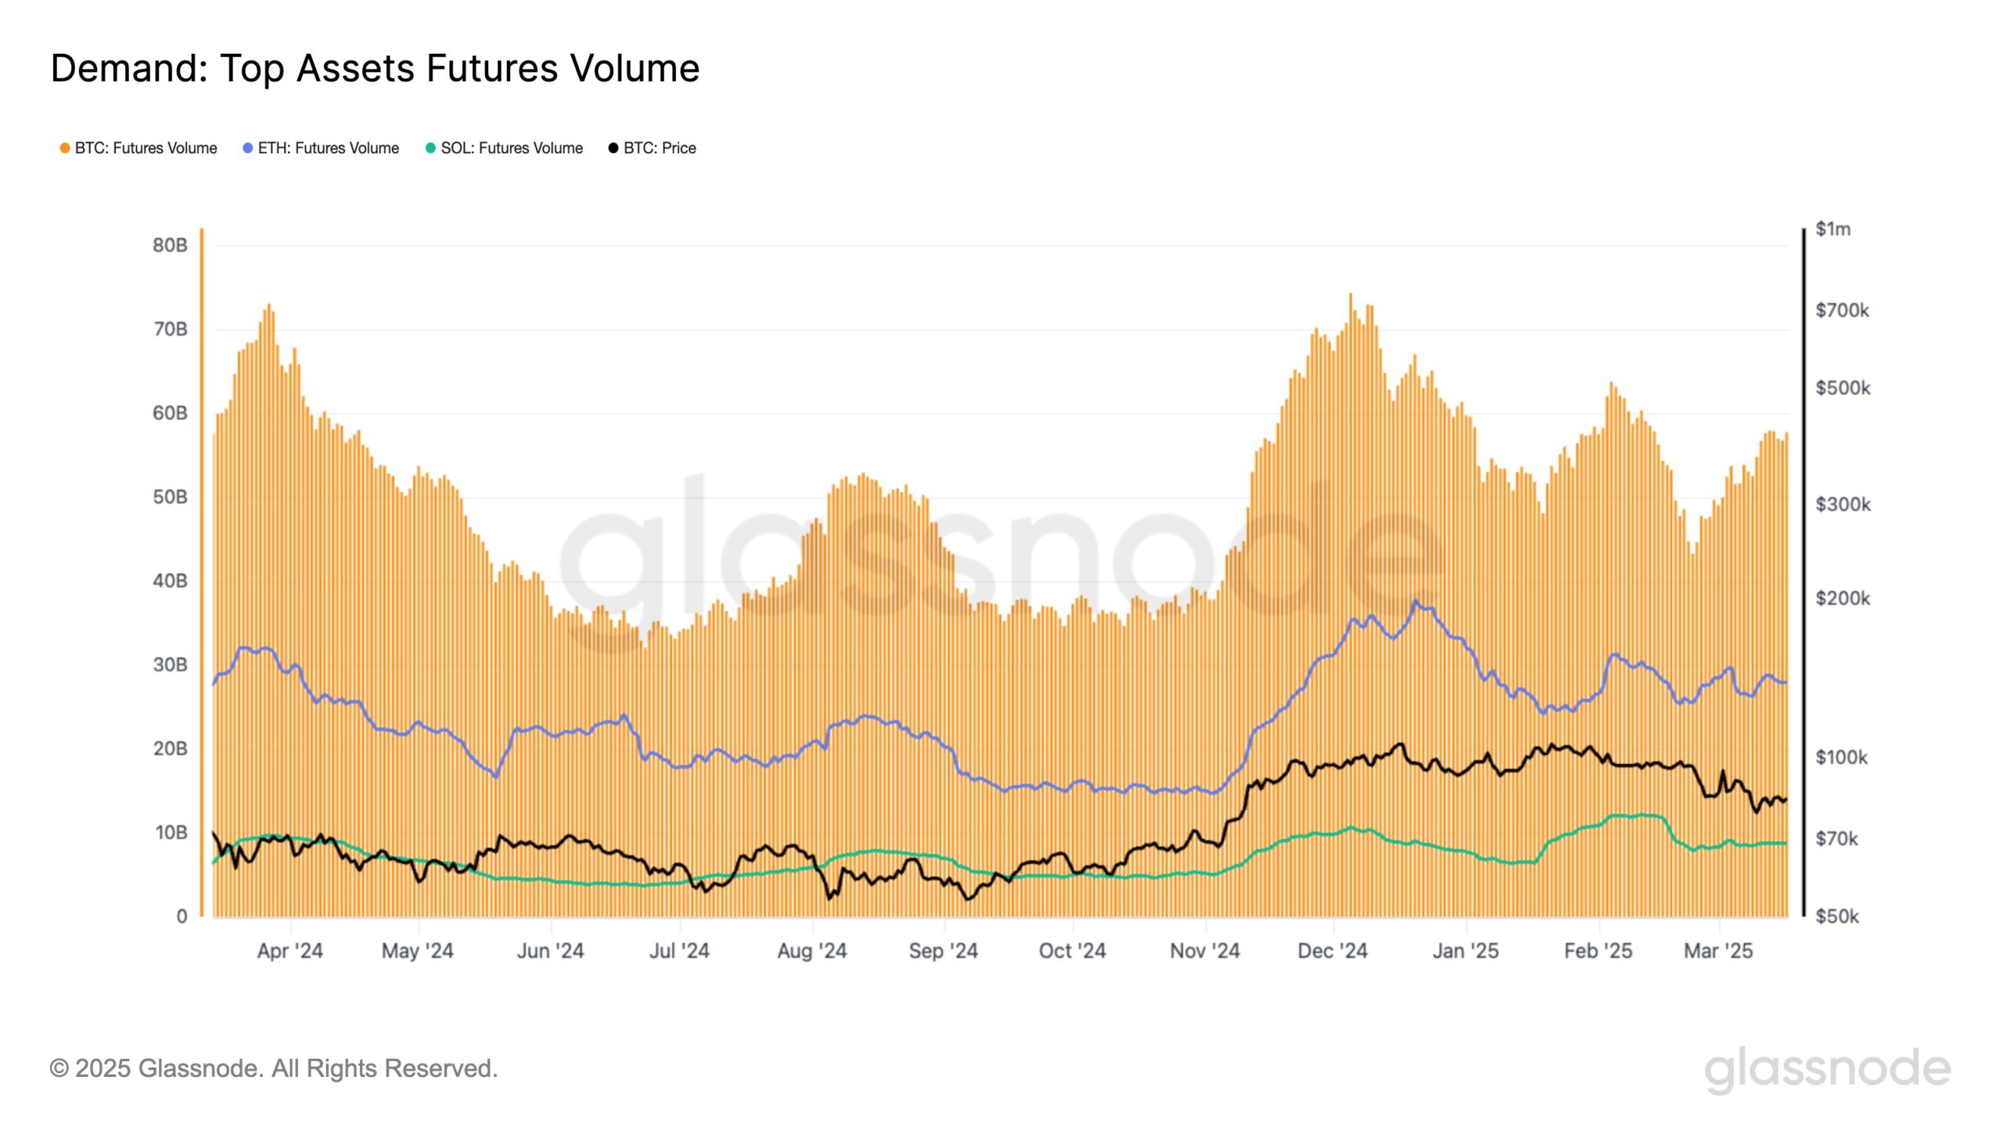This screenshot has width=2003, height=1127.
Task: Click the green SOL Futures Volume legend dot
Action: [x=430, y=148]
